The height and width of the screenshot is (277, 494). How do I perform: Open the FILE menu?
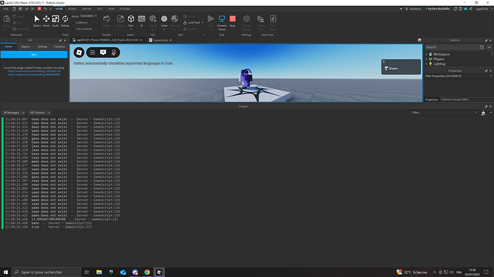6,9
